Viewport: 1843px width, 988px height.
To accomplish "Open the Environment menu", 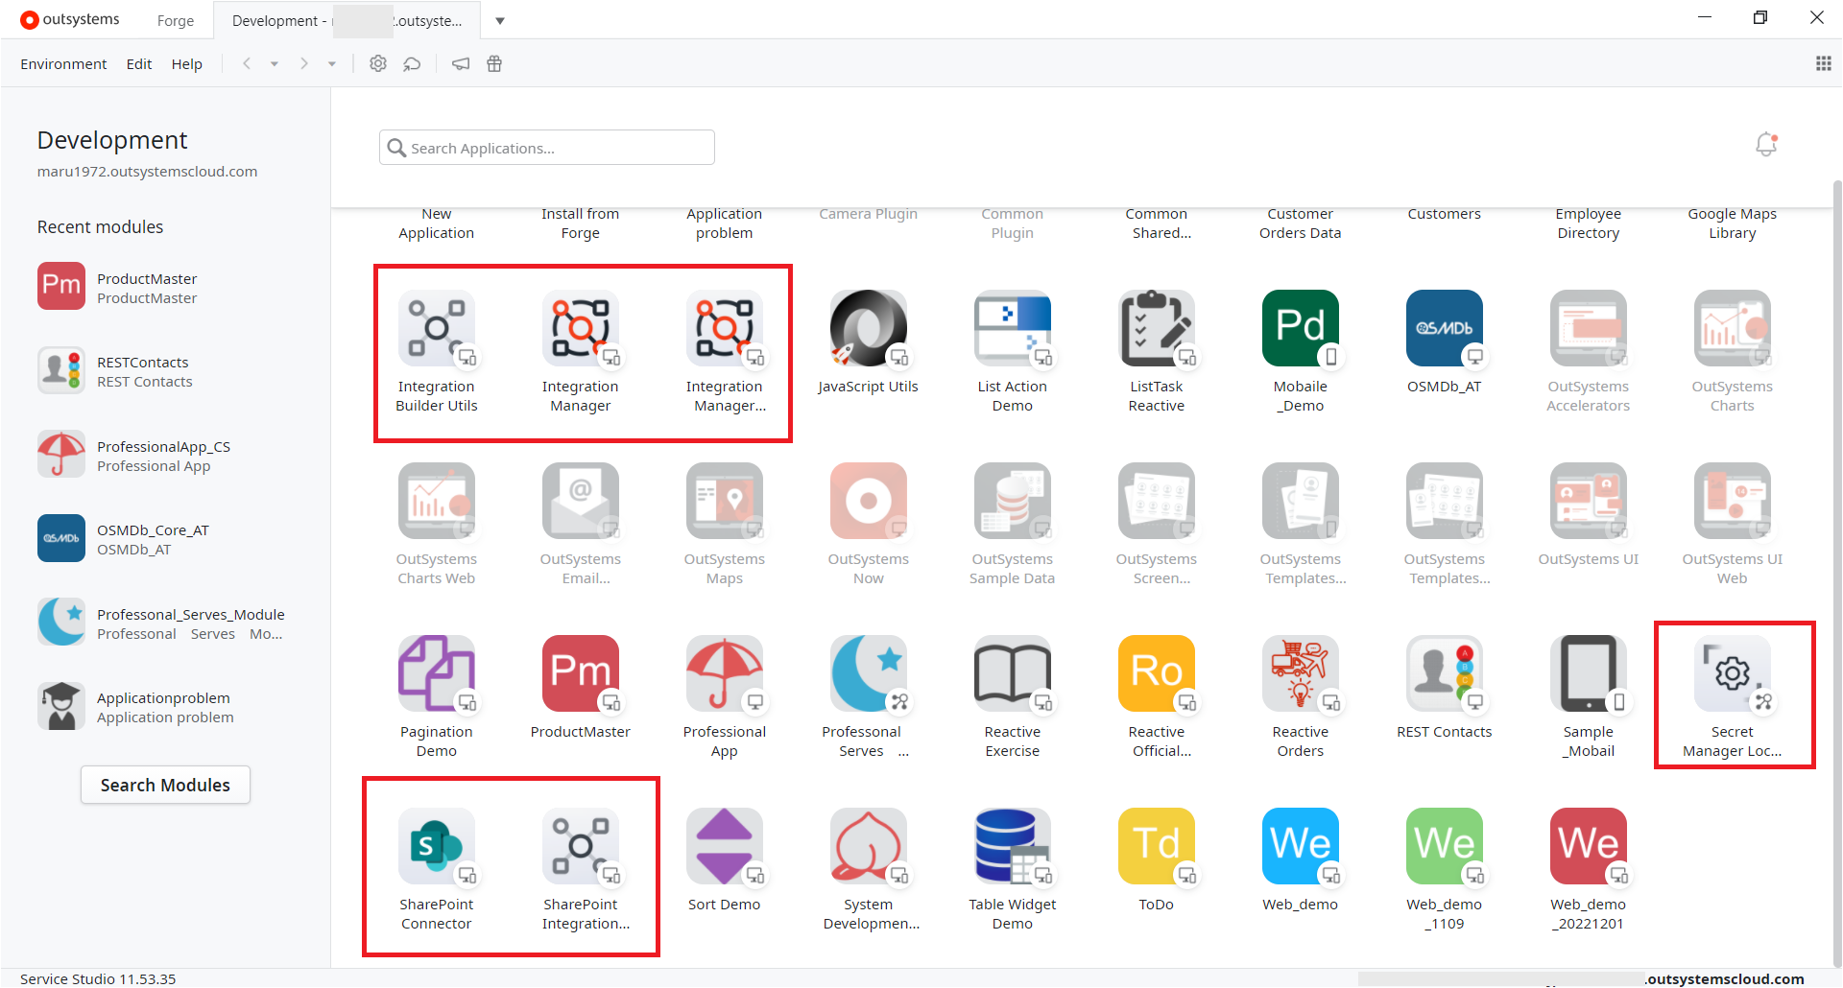I will pos(63,64).
